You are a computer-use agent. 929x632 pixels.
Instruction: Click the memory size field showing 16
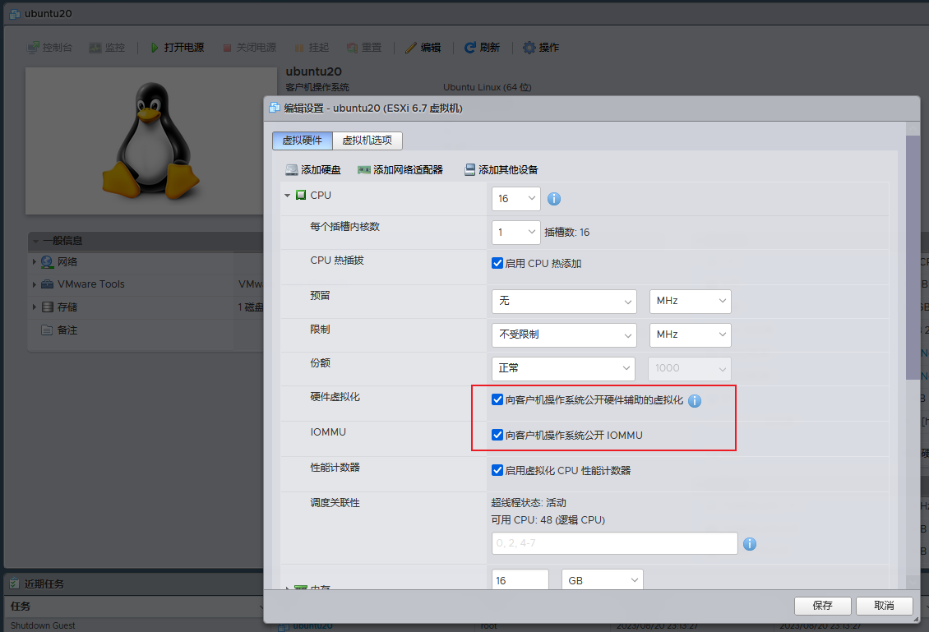520,580
